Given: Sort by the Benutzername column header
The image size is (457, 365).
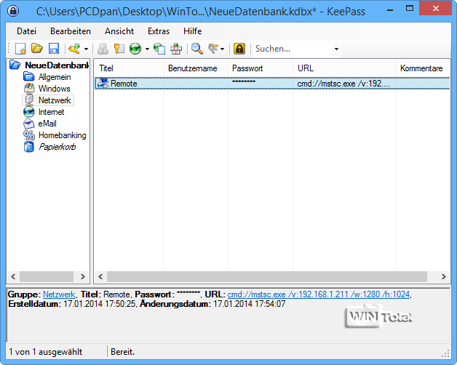Looking at the screenshot, I should 195,68.
